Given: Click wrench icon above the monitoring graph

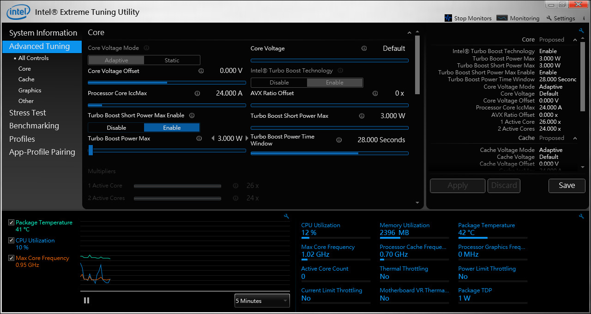Looking at the screenshot, I should point(286,216).
